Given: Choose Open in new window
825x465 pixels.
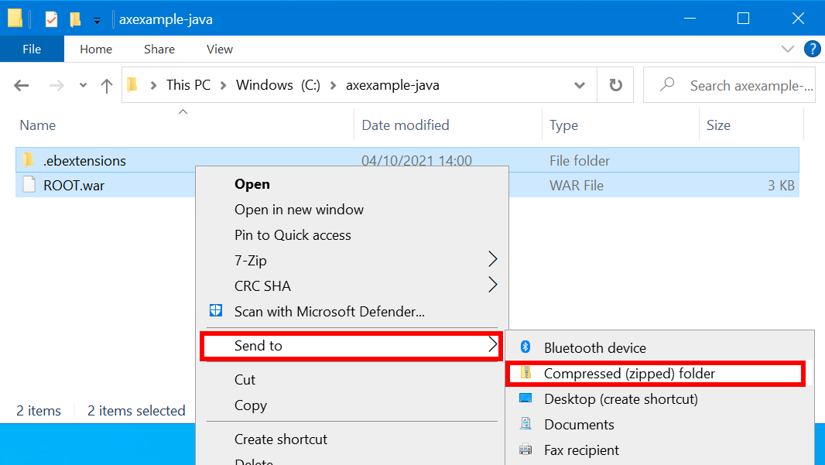Looking at the screenshot, I should [352, 210].
